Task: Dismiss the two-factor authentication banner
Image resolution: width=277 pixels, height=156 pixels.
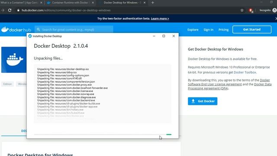Action: (276, 18)
